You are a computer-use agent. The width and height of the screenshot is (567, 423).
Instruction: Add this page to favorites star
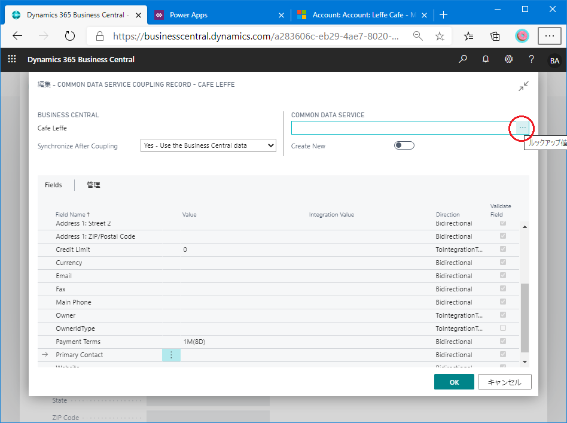click(440, 36)
